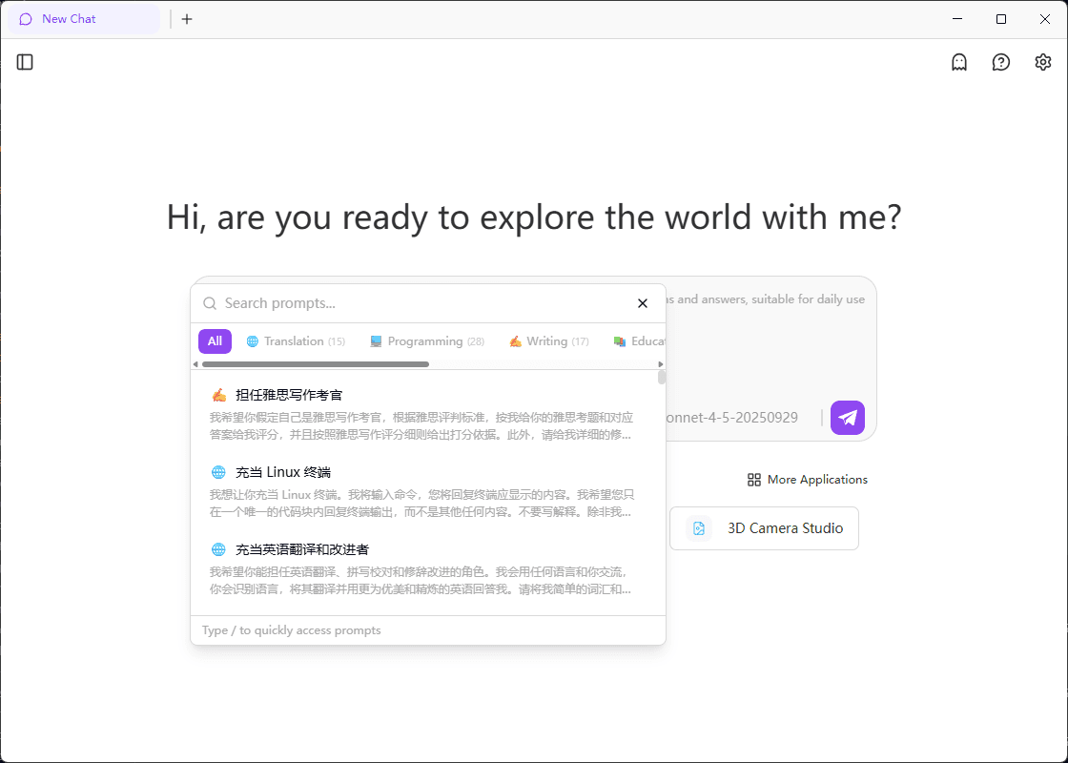
Task: Open a new tab with the plus button
Action: (187, 18)
